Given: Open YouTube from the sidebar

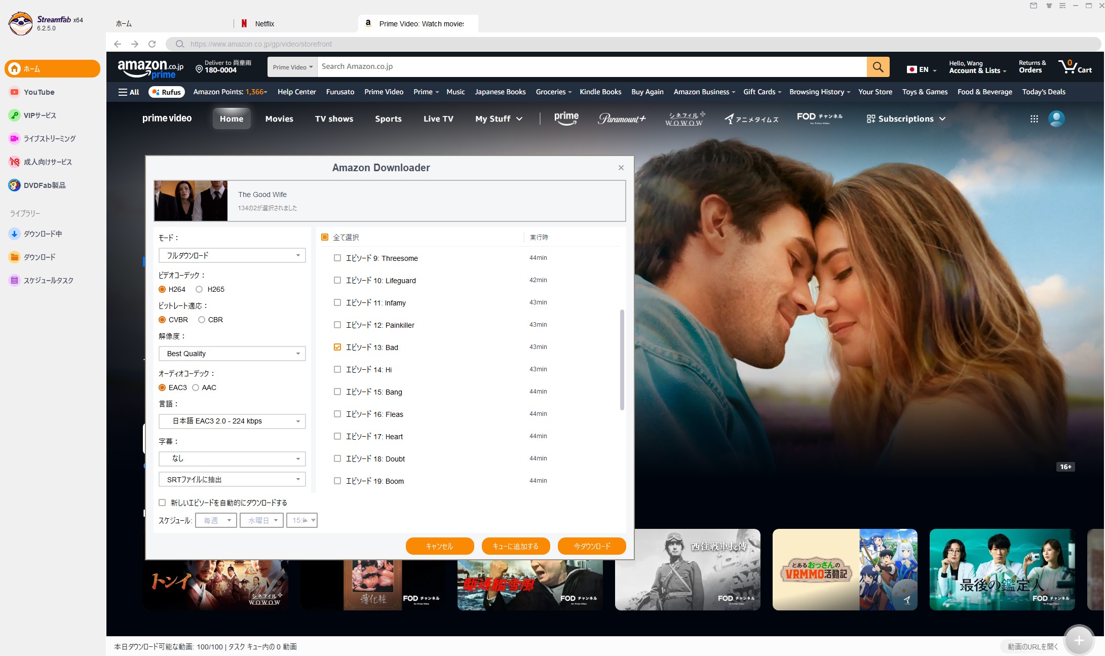Looking at the screenshot, I should tap(39, 92).
